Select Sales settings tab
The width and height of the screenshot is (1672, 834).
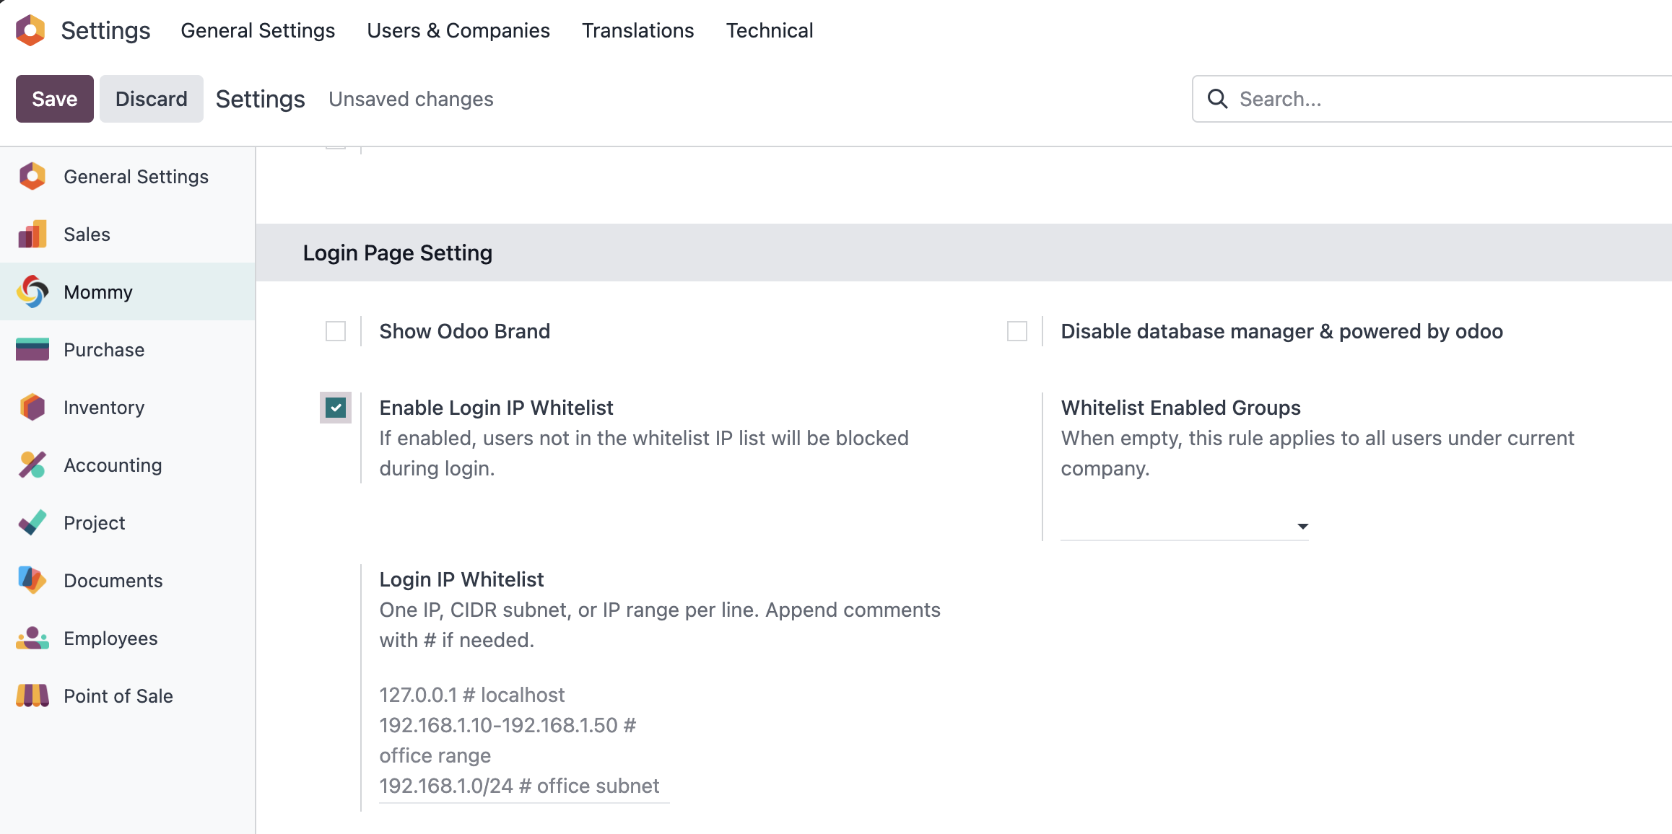128,234
